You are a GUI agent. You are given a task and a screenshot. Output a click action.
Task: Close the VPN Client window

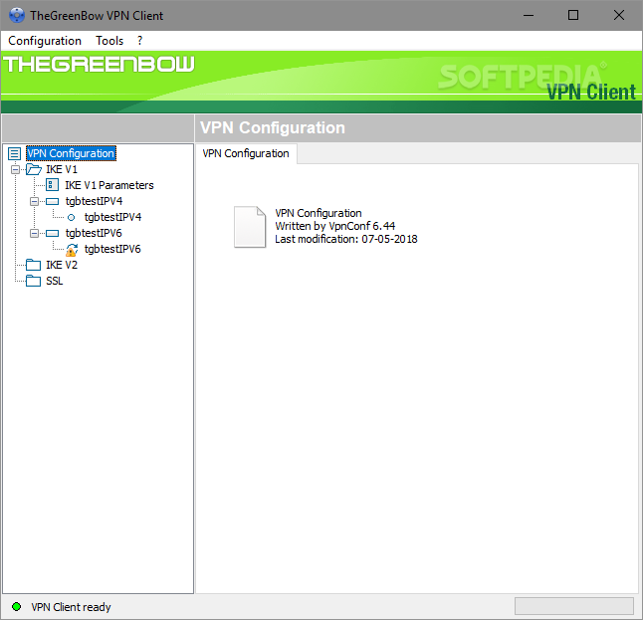(619, 15)
